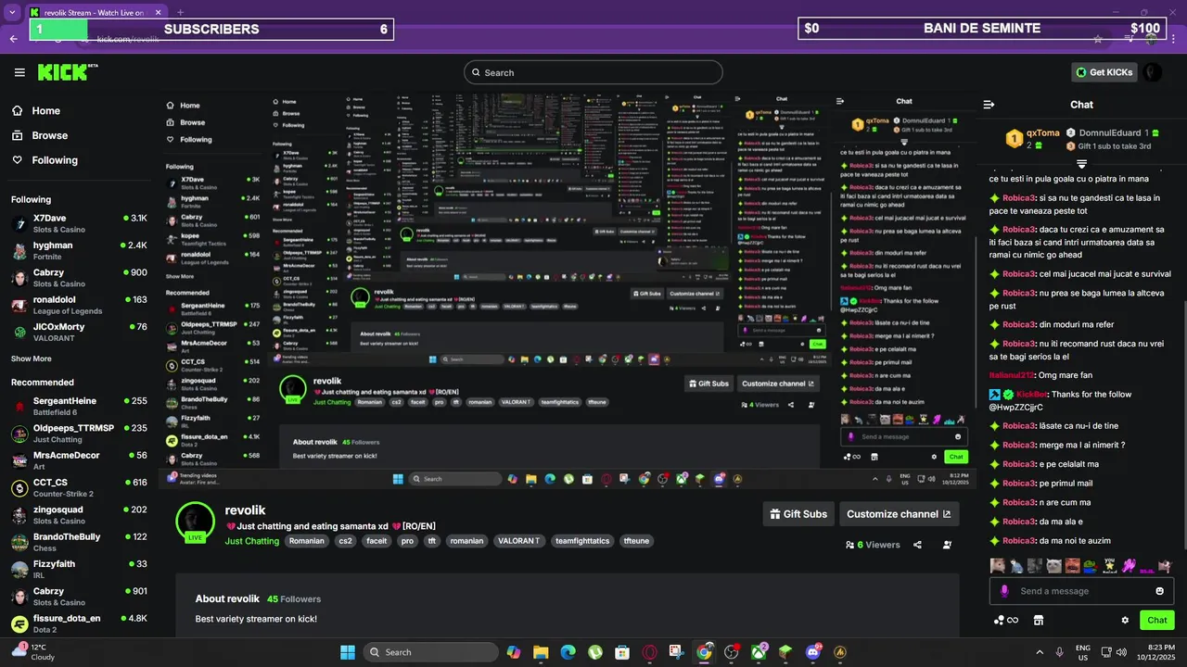Screen dimensions: 1187x667
Task: Open Cabrzy Slots & Casino with 900 viewers
Action: (79, 278)
